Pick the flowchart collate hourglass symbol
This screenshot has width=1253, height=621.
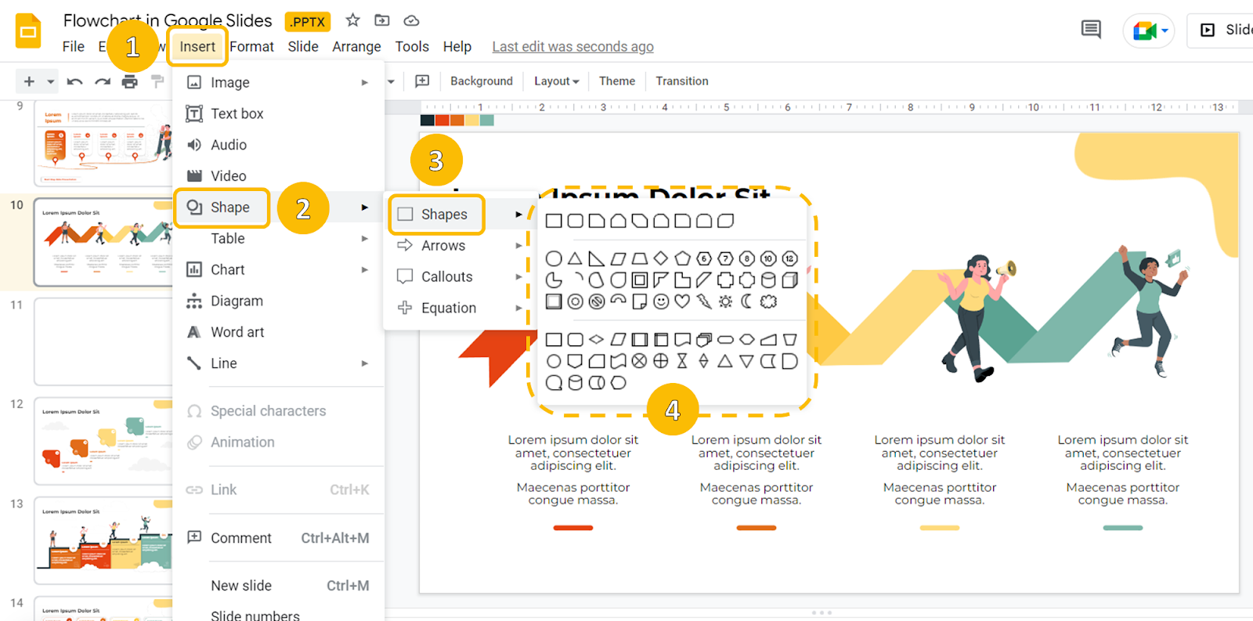pyautogui.click(x=682, y=361)
